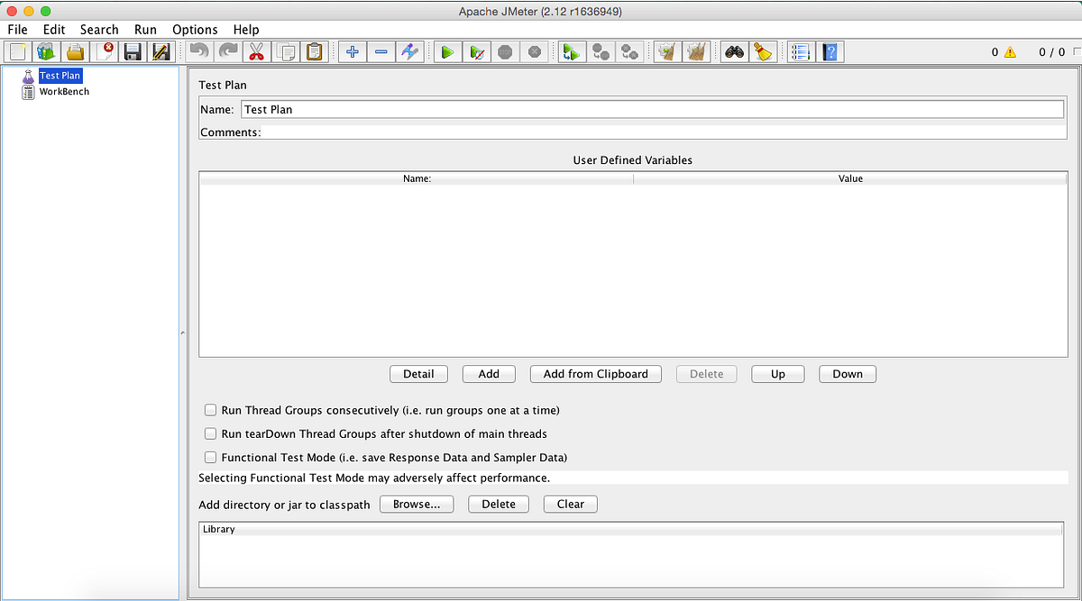This screenshot has height=601, width=1082.
Task: Collapse all tree nodes with the minus icon
Action: pos(381,51)
